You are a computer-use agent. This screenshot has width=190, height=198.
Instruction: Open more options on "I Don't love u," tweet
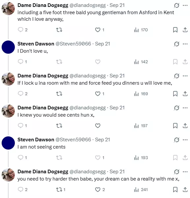tap(185, 44)
